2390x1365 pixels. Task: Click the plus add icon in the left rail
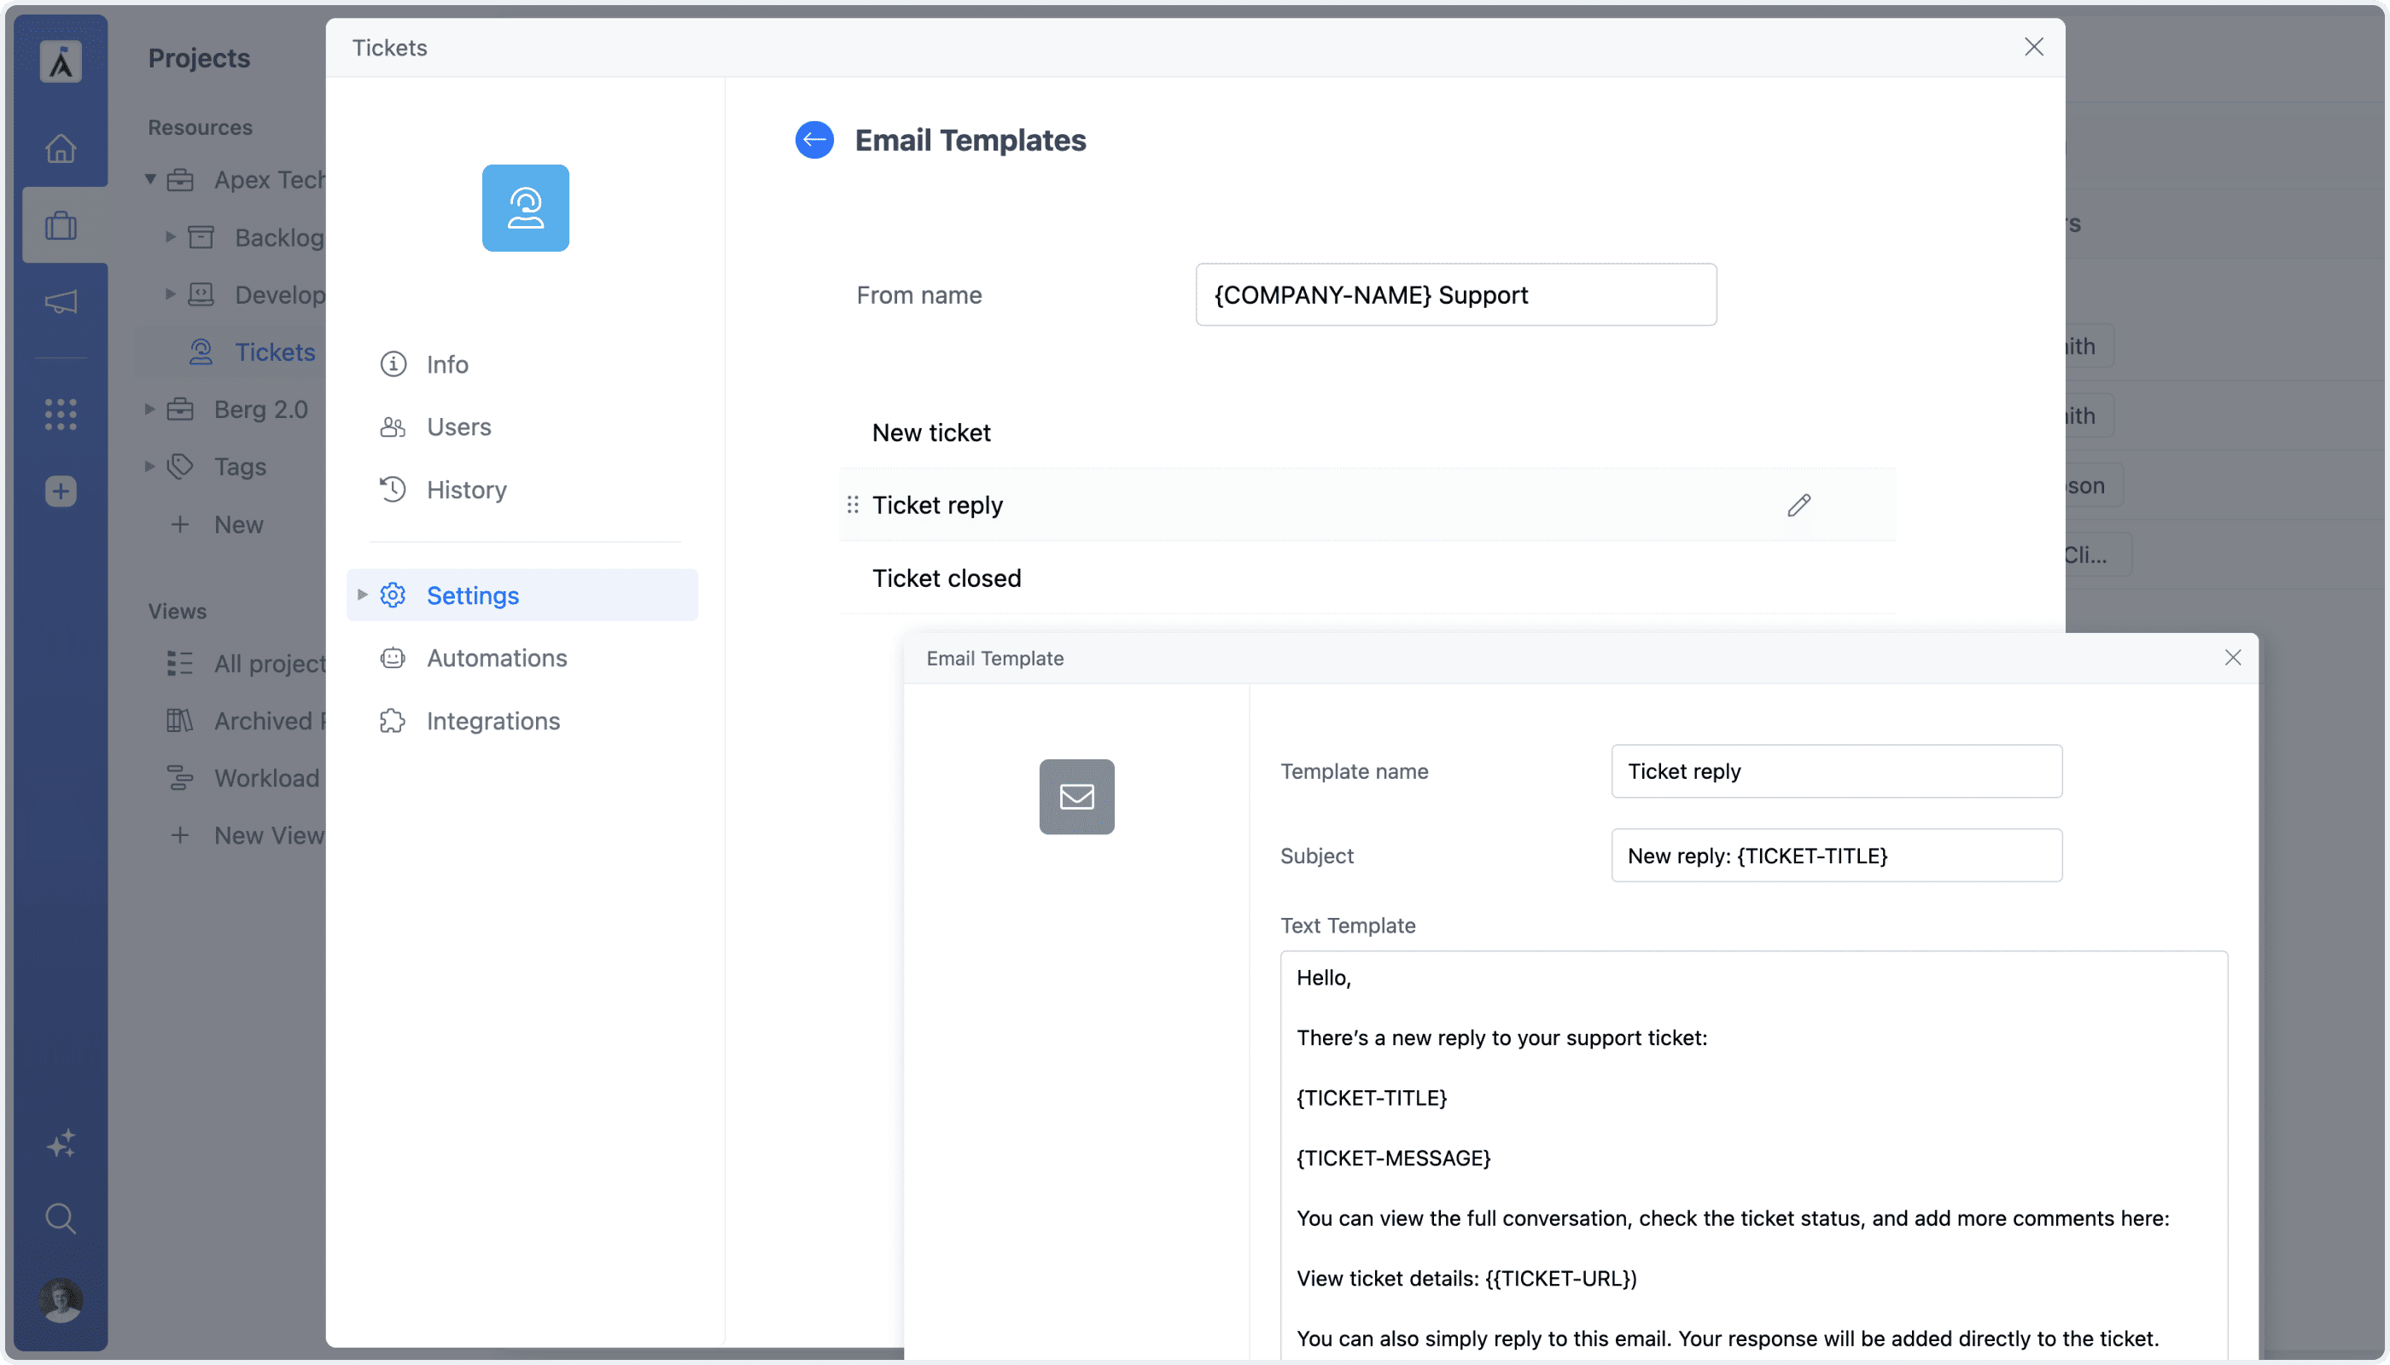point(61,491)
